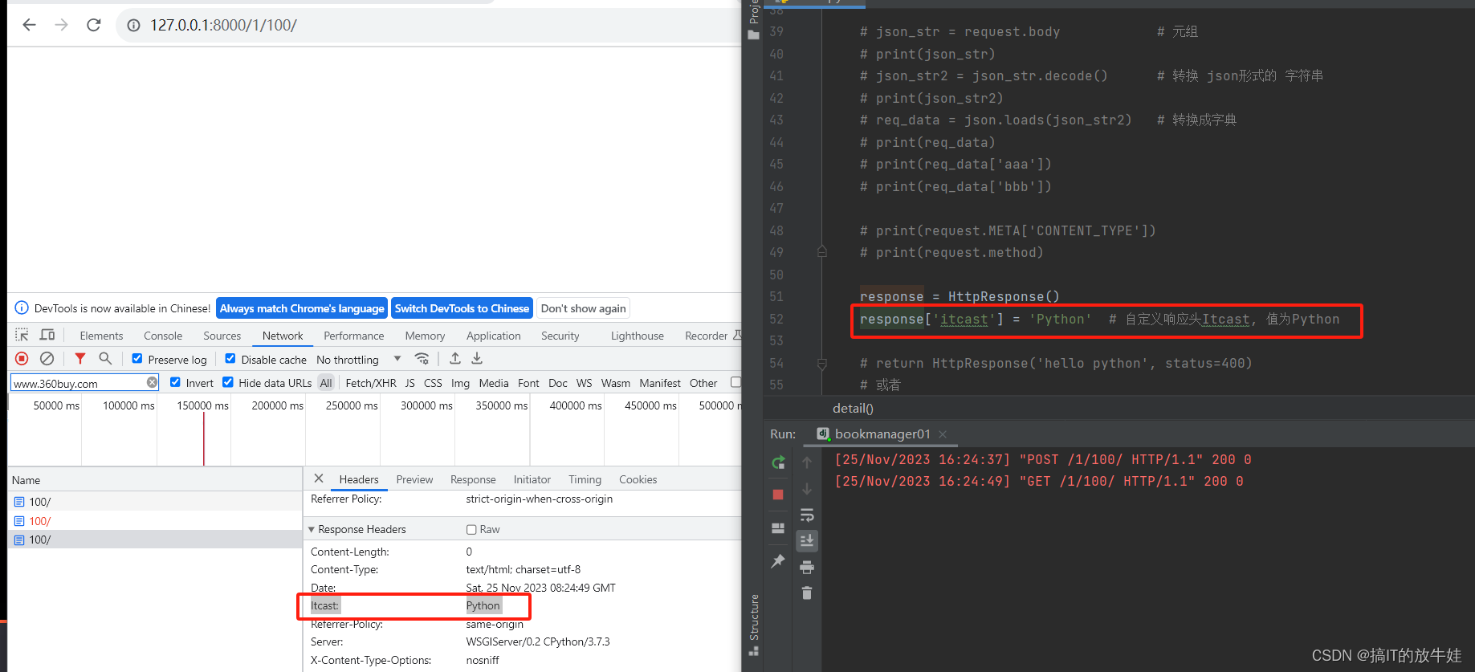Toggle scroll to end in Run console
1475x672 pixels.
(807, 541)
